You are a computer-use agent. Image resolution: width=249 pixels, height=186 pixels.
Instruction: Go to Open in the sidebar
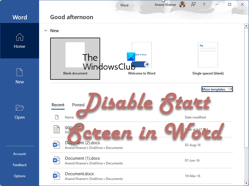20,112
